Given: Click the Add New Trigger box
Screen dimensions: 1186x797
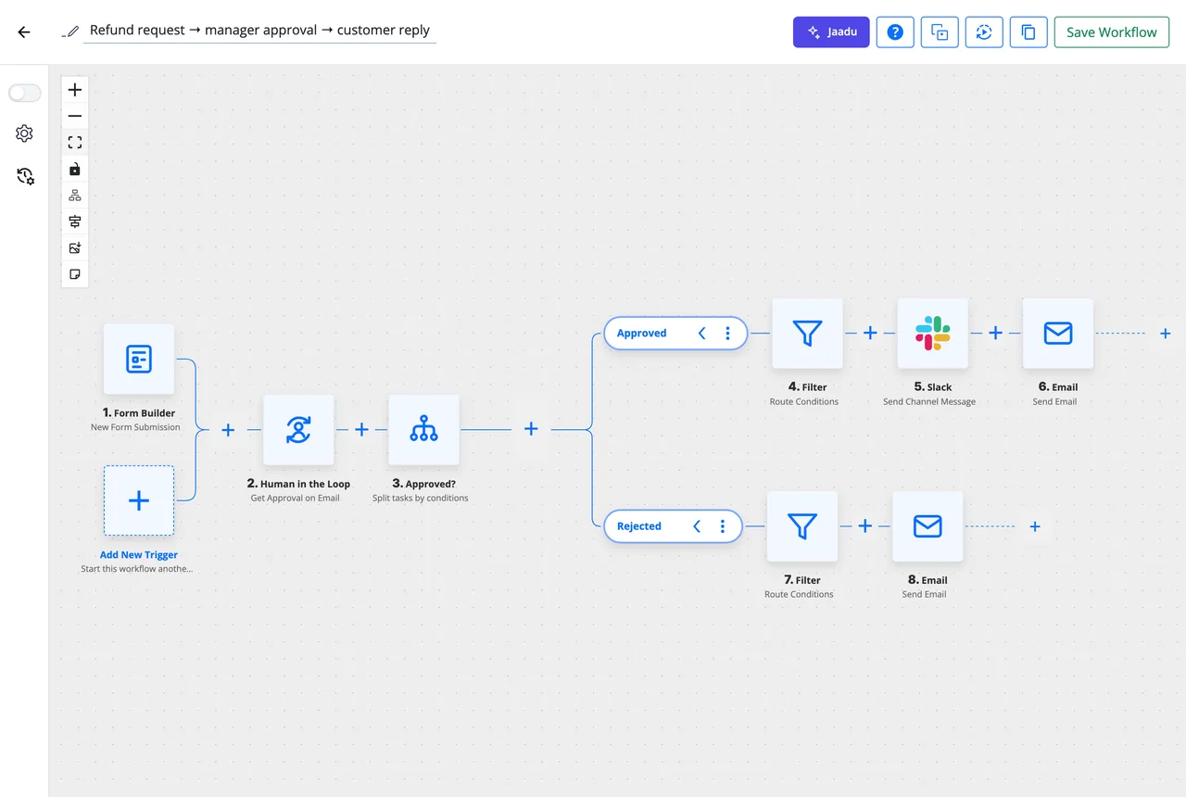Looking at the screenshot, I should (x=139, y=500).
